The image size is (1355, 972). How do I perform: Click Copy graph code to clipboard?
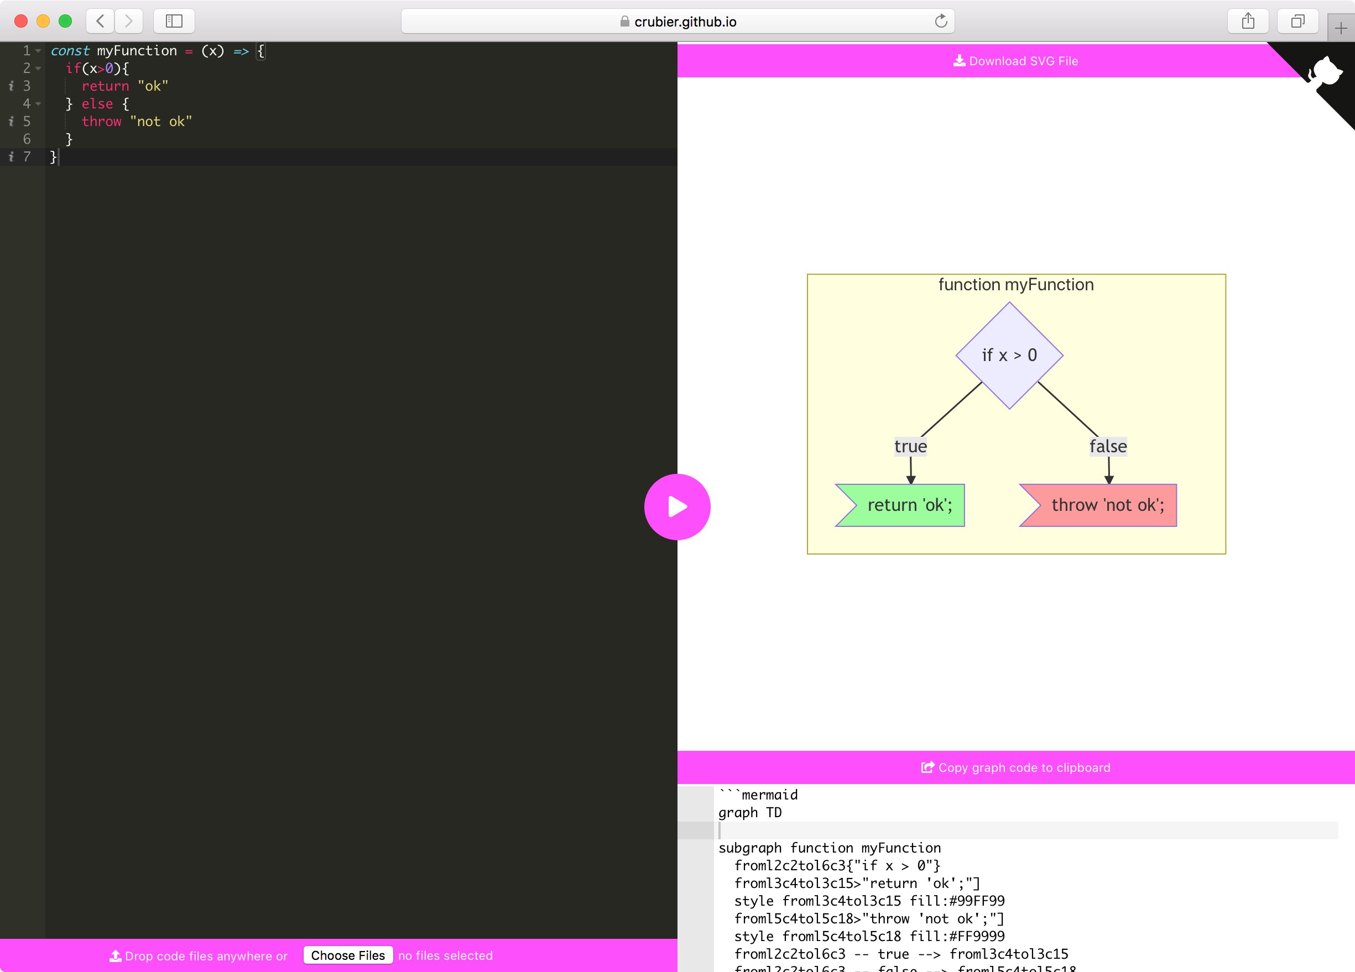1015,767
